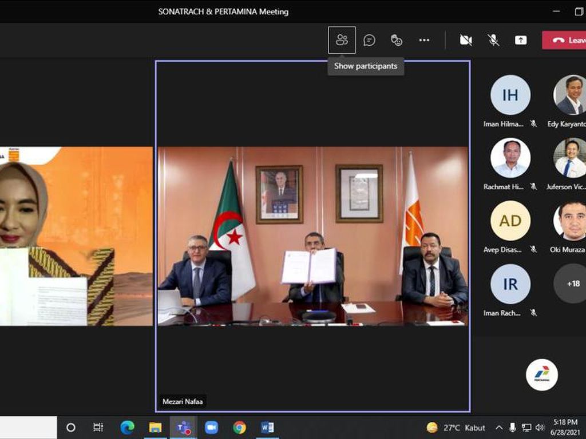This screenshot has width=586, height=439.
Task: Select the woman's video feed on the left
Action: (x=76, y=236)
